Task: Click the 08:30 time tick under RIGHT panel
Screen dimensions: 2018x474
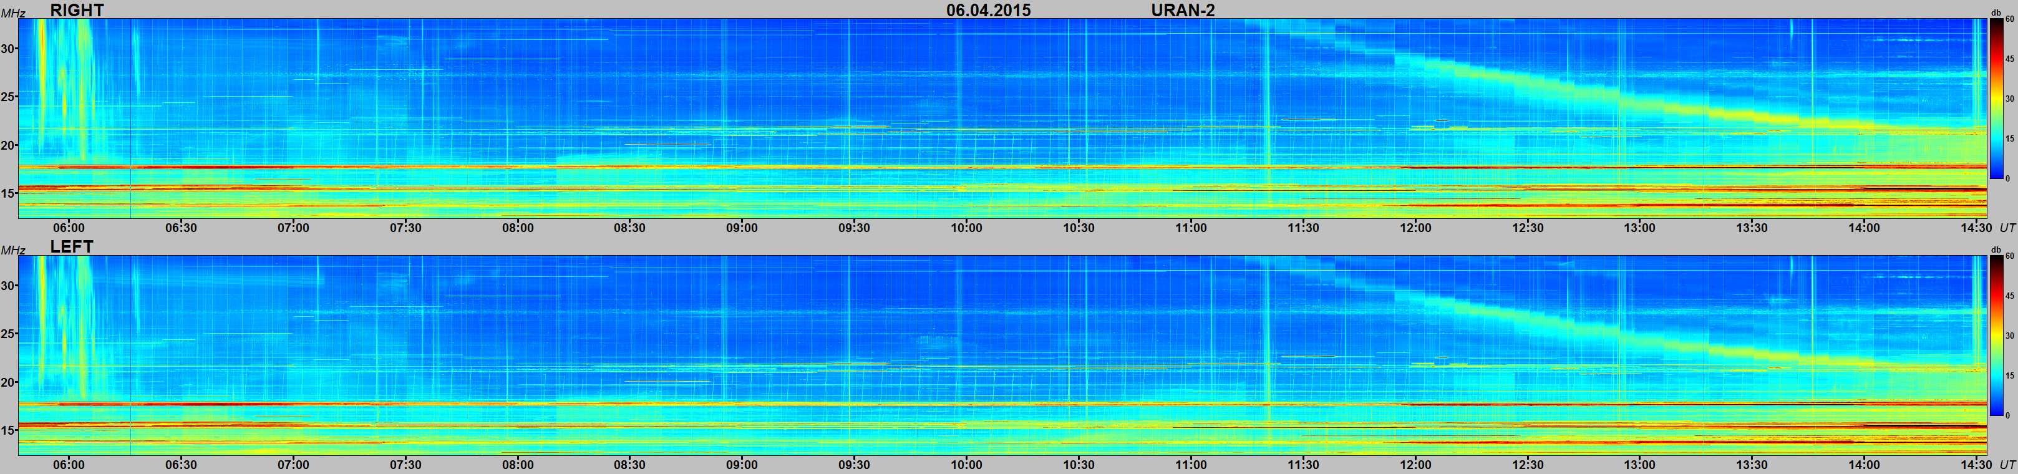Action: 630,228
